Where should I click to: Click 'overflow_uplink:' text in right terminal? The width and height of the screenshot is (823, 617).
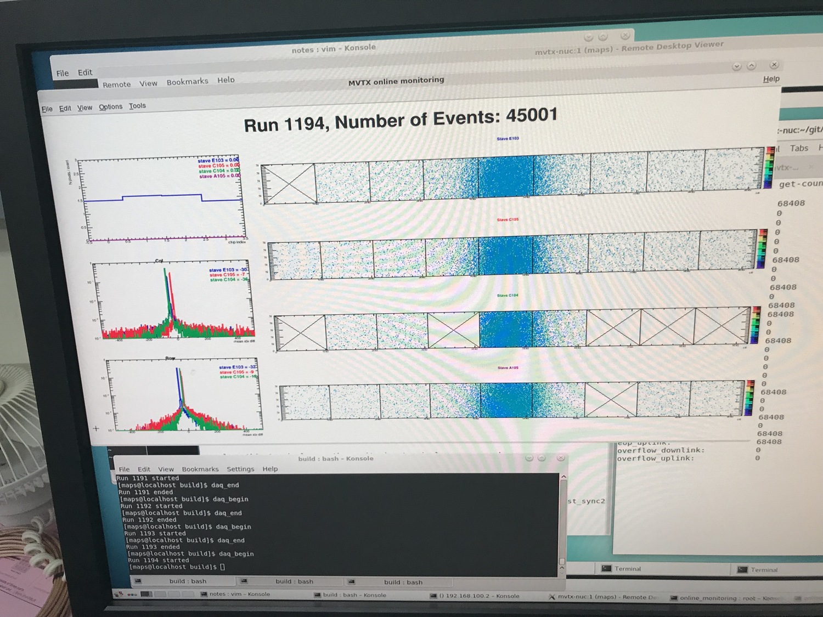(x=656, y=458)
